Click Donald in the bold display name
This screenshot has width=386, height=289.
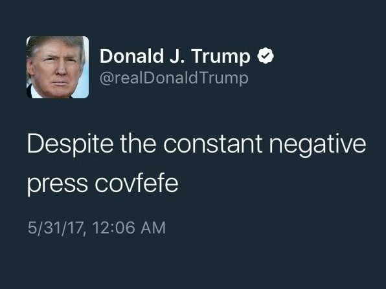point(131,56)
